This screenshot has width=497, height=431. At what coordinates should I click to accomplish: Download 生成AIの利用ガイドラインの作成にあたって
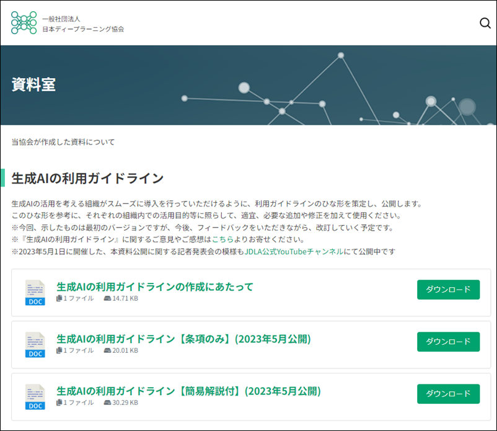pos(448,289)
